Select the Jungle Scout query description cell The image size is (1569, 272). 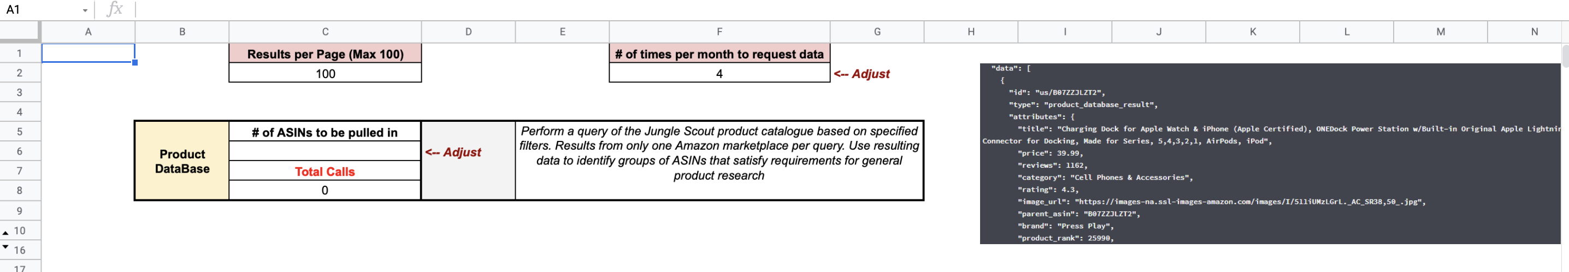[719, 161]
